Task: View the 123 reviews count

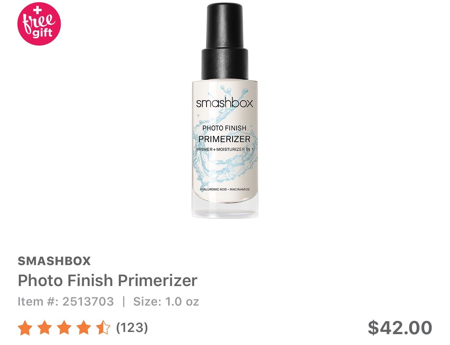Action: pos(132,328)
